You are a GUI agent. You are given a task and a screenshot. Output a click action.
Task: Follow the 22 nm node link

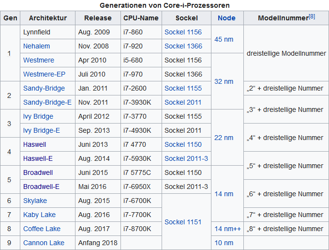click(x=224, y=138)
